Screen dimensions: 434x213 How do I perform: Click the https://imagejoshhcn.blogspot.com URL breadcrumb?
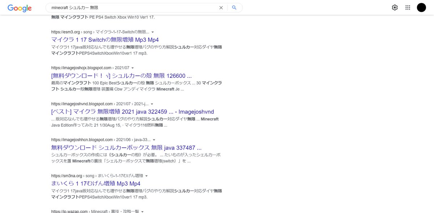[101, 140]
